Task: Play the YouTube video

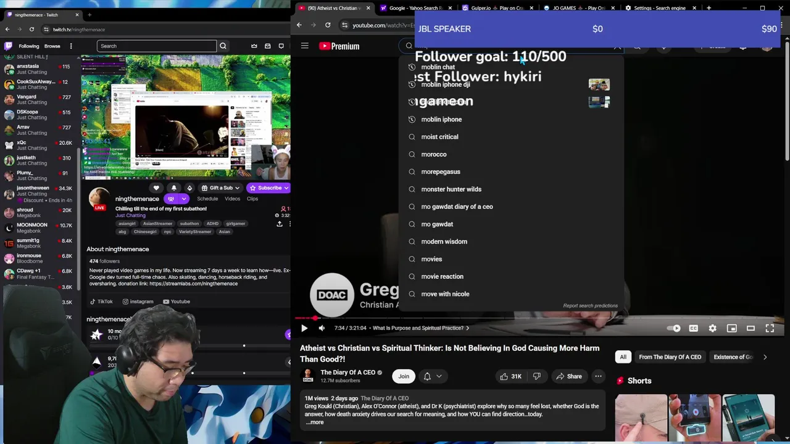Action: click(304, 328)
